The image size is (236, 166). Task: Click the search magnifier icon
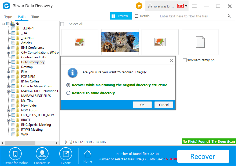point(229,16)
